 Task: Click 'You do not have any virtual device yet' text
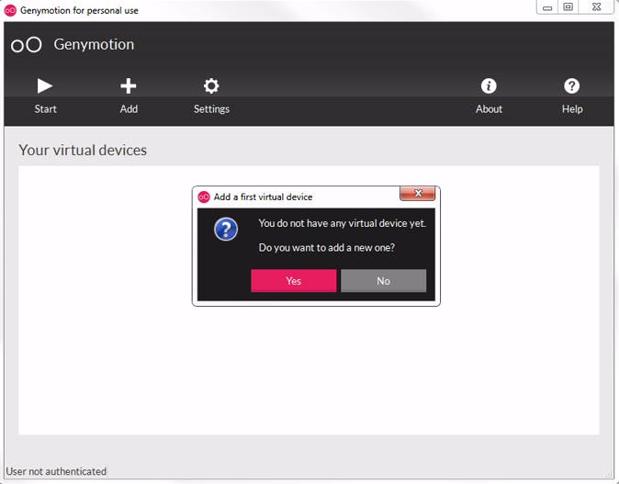pyautogui.click(x=343, y=223)
